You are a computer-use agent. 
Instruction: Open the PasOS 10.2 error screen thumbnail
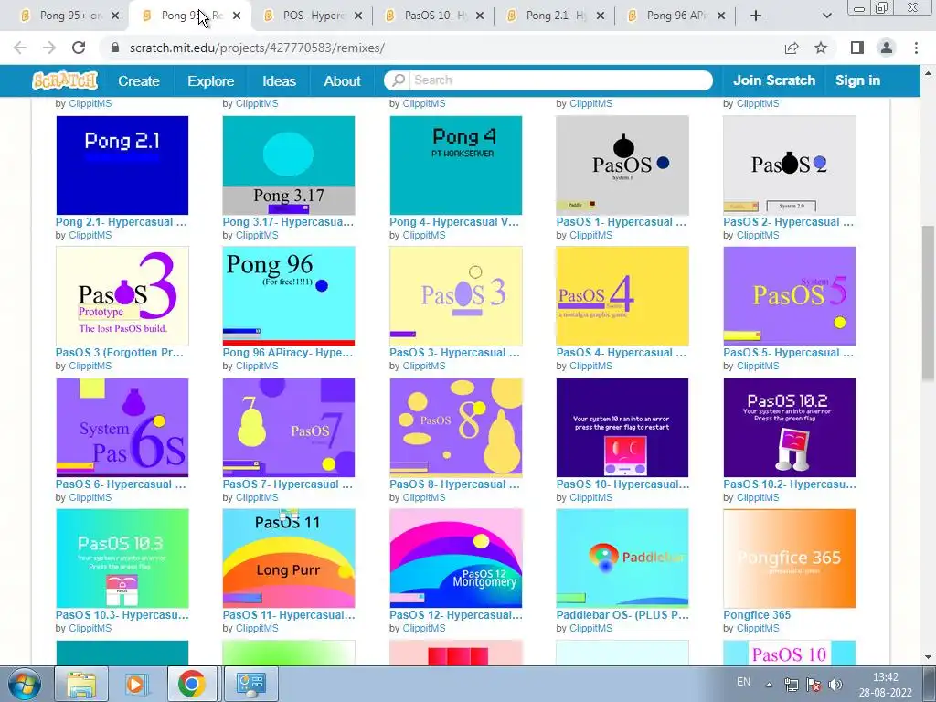click(789, 428)
